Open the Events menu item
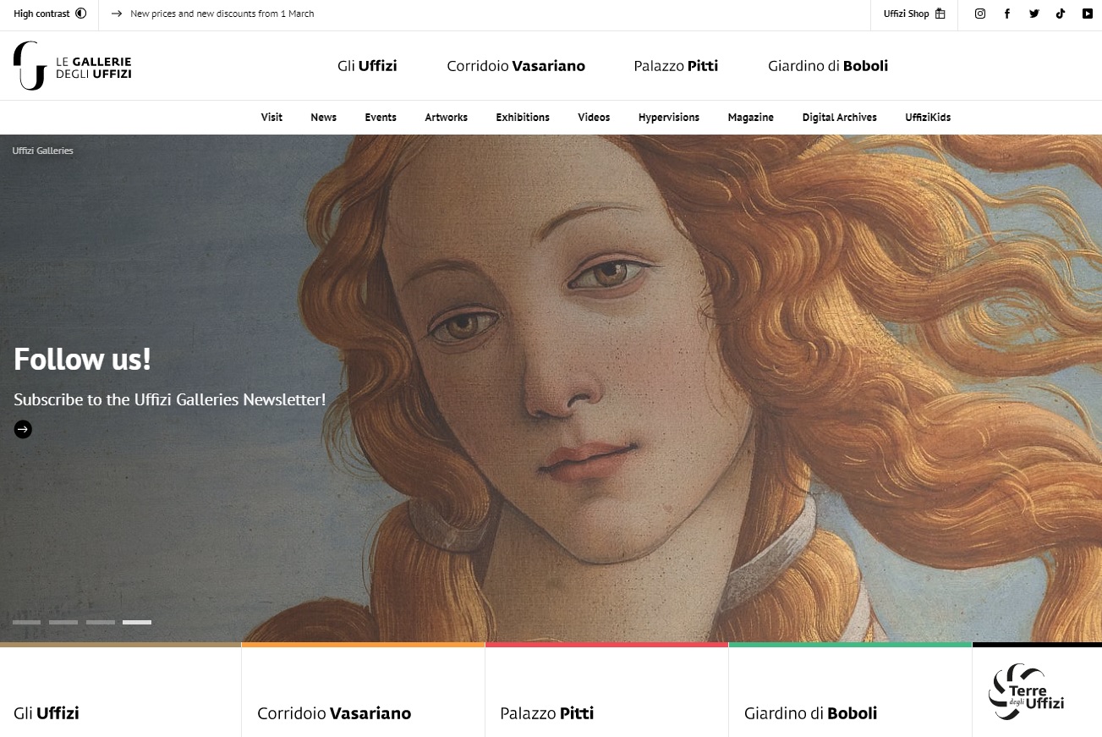Screen dimensions: 1102x737 coord(381,118)
